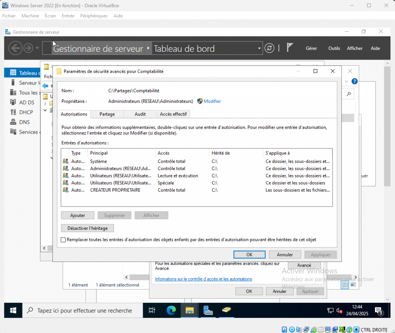
Task: Open File Explorer from the taskbar
Action: (189, 310)
